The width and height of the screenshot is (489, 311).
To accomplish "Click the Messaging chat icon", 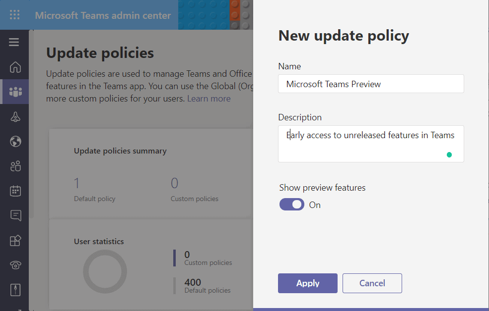I will click(x=15, y=215).
